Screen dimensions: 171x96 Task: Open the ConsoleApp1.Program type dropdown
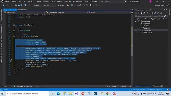(67, 13)
